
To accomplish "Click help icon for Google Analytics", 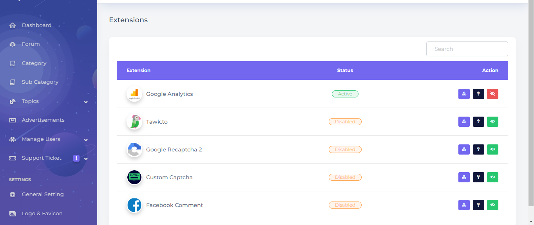I will (x=478, y=94).
